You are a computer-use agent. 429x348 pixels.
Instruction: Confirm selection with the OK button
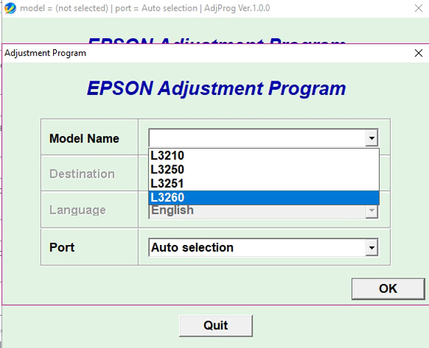pyautogui.click(x=388, y=289)
